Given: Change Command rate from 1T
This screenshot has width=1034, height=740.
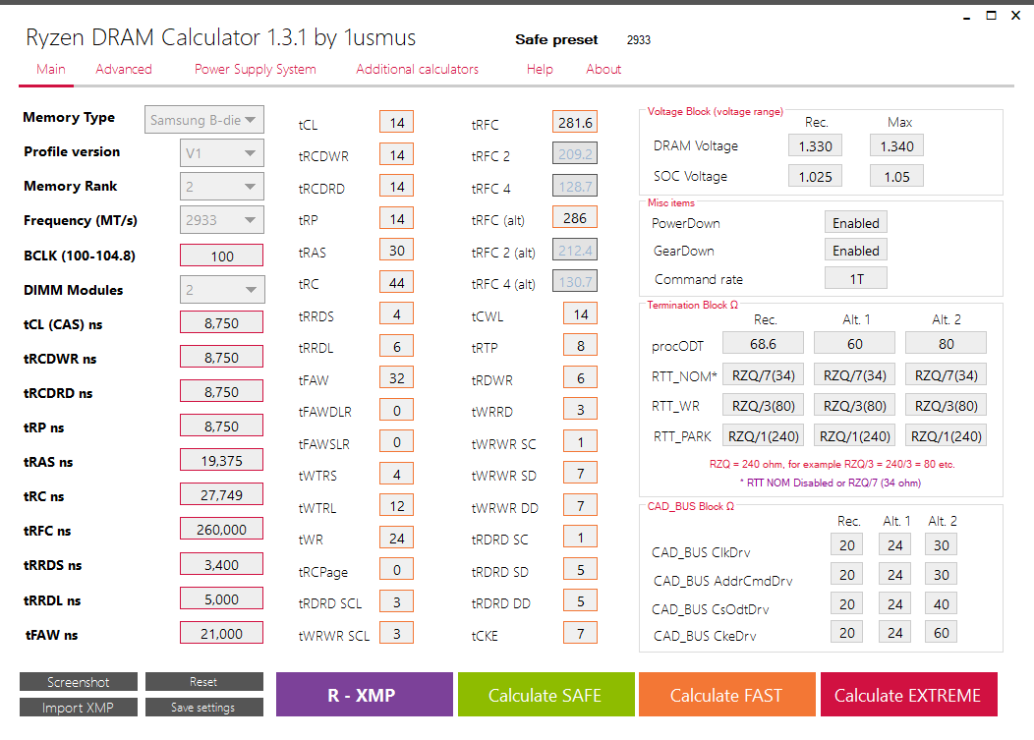Looking at the screenshot, I should tap(855, 278).
